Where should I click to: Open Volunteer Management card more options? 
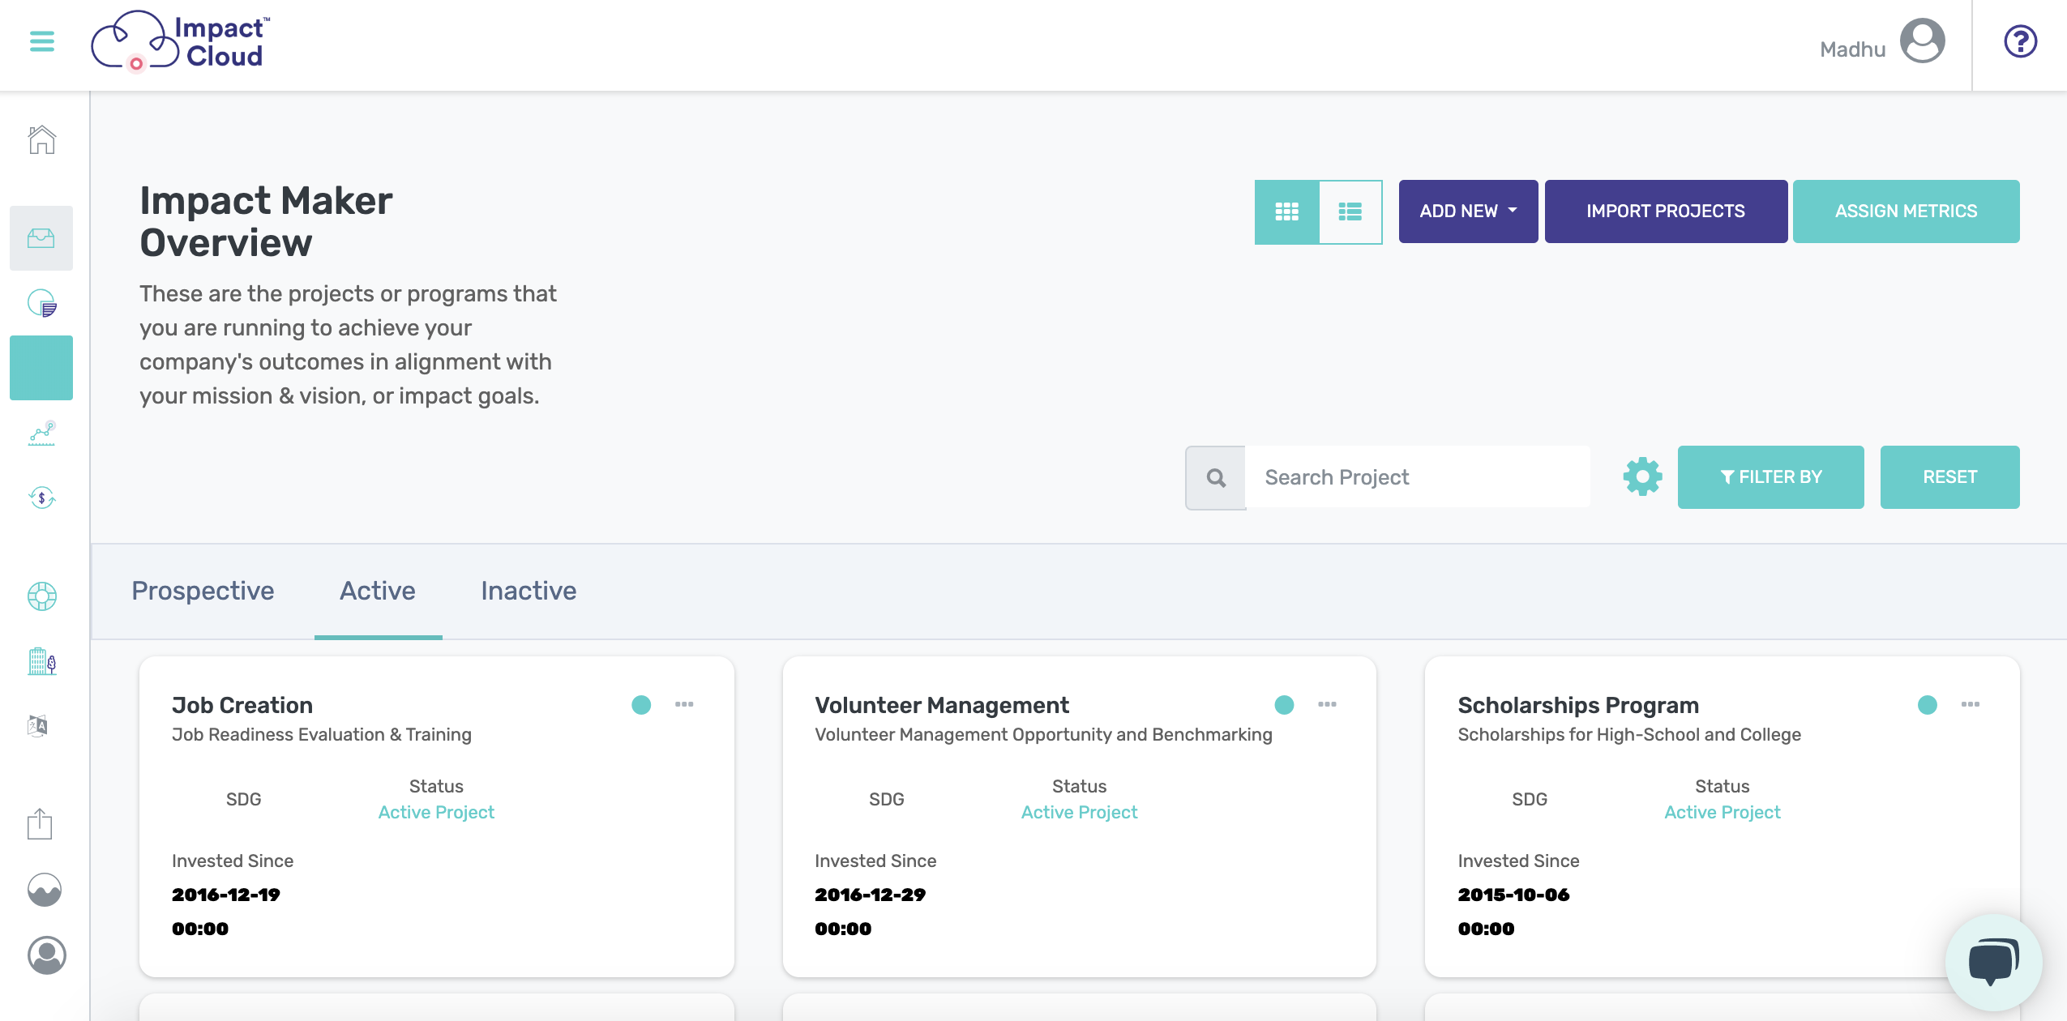(x=1327, y=704)
